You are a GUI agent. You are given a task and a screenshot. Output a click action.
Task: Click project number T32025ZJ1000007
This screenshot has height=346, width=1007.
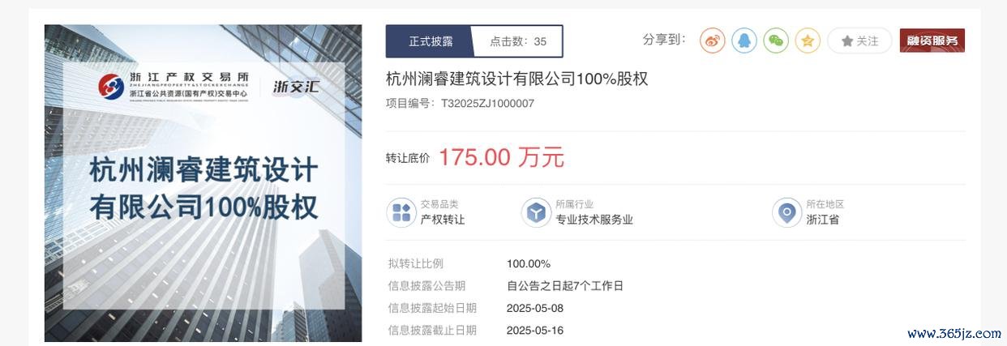(487, 104)
